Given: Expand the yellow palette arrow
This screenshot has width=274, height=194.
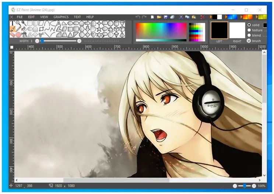Looking at the screenshot, I should [256, 17].
